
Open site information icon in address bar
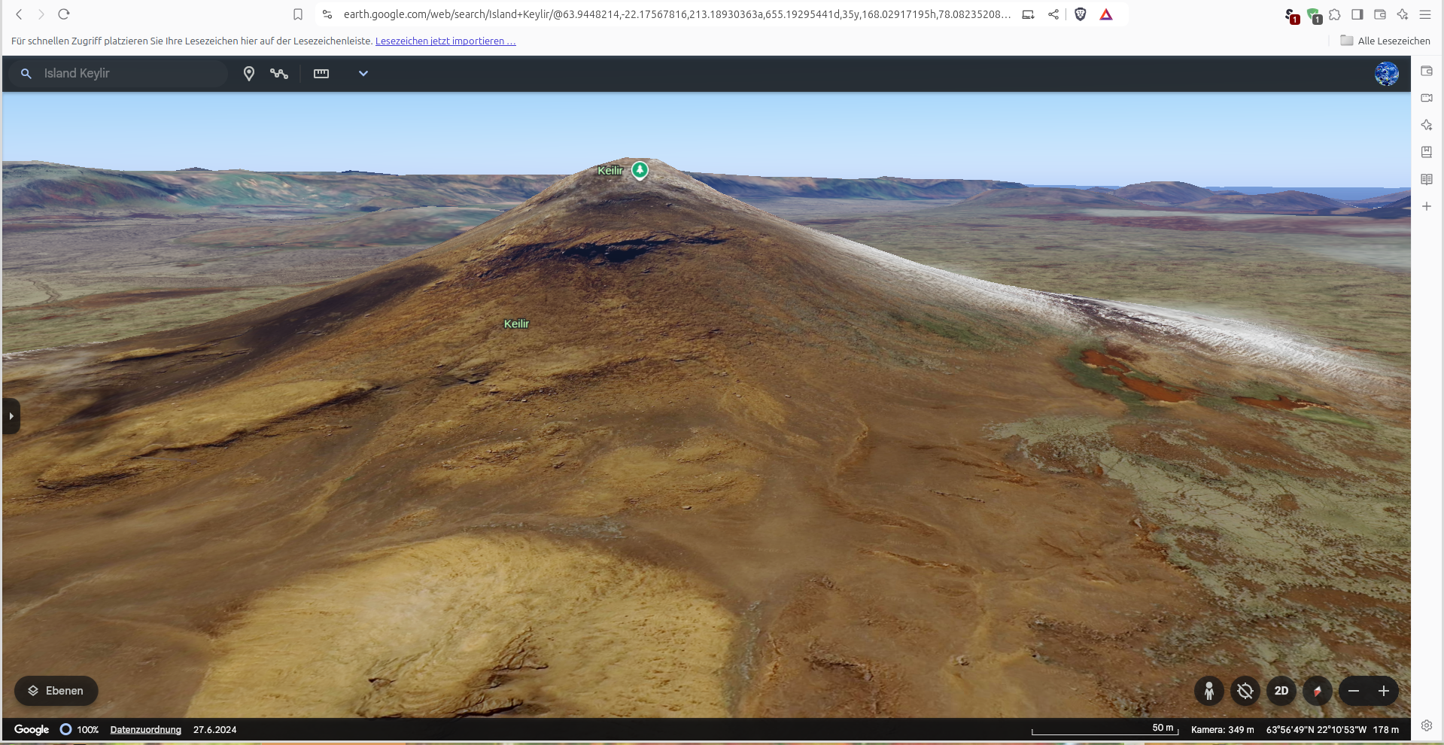pyautogui.click(x=327, y=14)
